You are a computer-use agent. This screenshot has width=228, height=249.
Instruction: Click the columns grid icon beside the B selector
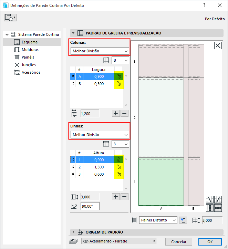click(x=106, y=60)
